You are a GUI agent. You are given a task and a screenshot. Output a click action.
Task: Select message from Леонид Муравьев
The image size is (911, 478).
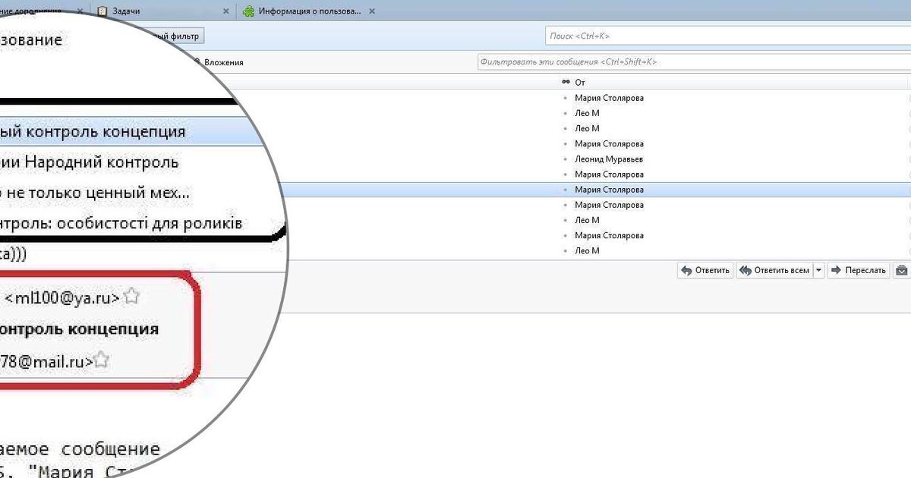tap(609, 159)
